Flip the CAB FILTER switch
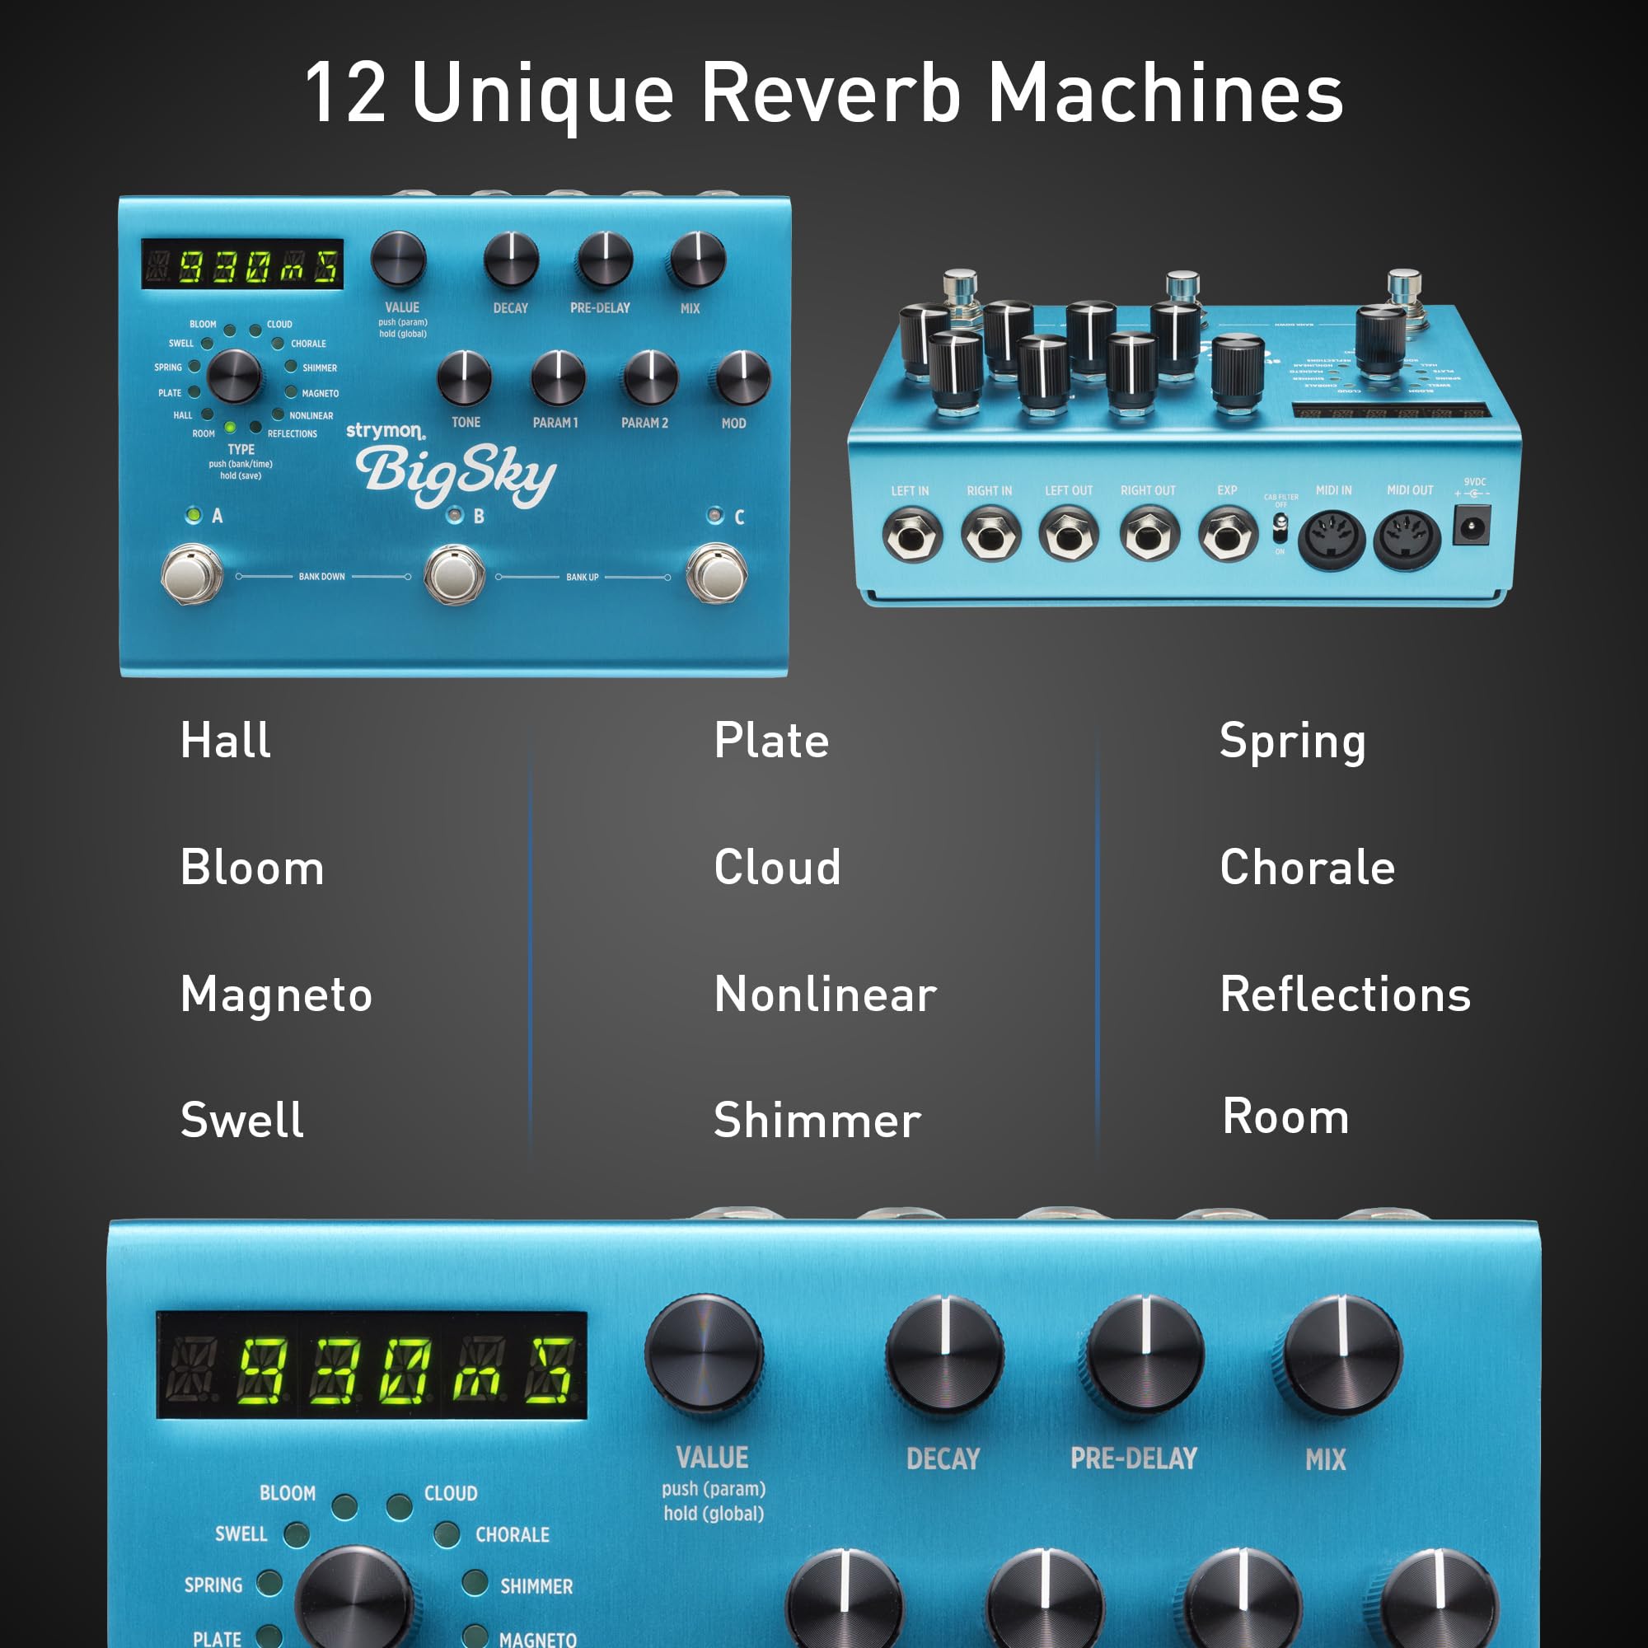This screenshot has height=1648, width=1648. pyautogui.click(x=1280, y=528)
